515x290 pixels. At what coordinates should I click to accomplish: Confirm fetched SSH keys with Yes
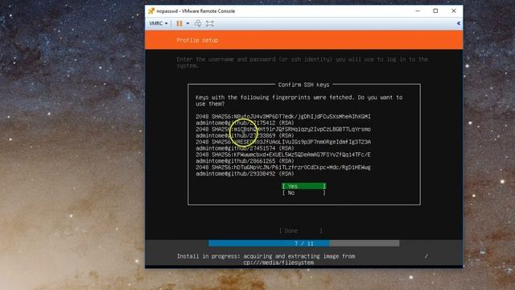coord(304,186)
